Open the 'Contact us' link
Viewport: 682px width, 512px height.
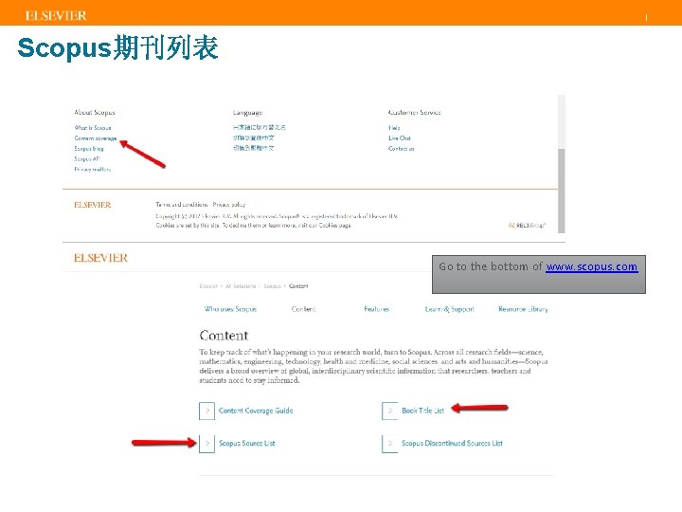click(401, 149)
